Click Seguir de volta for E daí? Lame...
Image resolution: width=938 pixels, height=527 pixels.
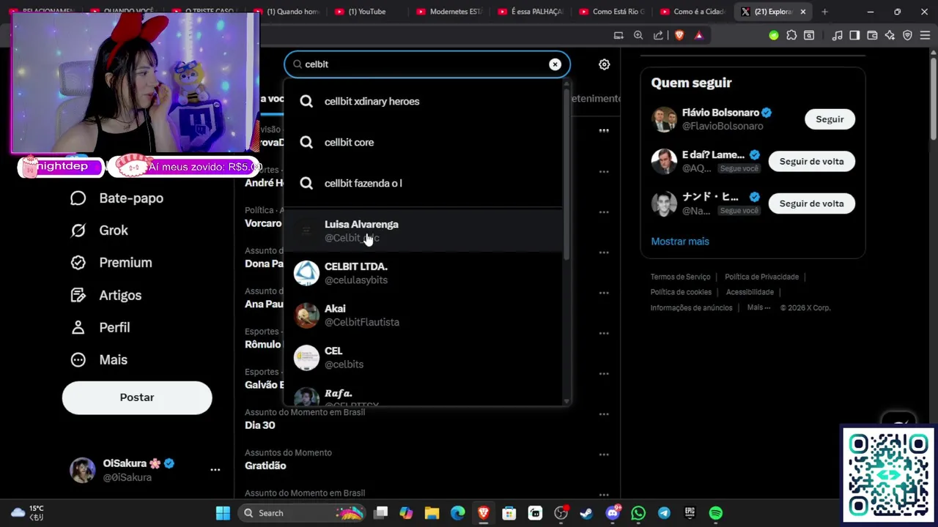pos(811,161)
